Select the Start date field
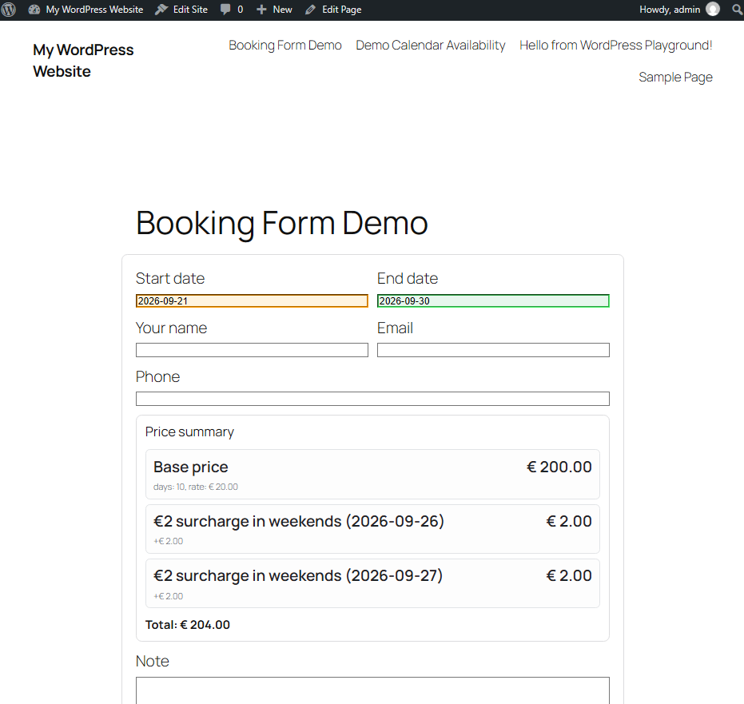This screenshot has height=704, width=744. (252, 300)
